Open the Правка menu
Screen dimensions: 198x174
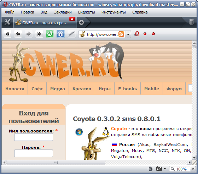tap(28, 12)
